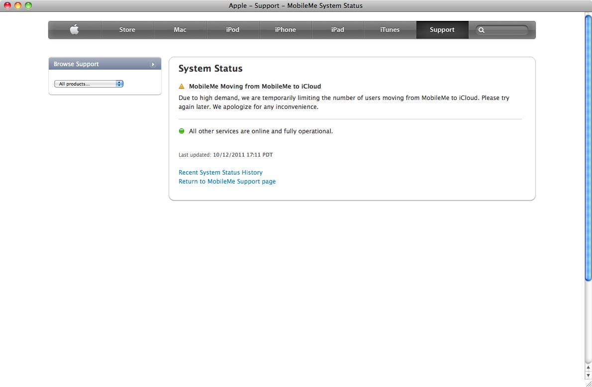
Task: Switch to the iPhone tab
Action: [286, 30]
